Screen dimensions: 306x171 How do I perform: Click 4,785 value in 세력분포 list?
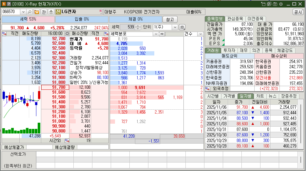[x=122, y=43]
